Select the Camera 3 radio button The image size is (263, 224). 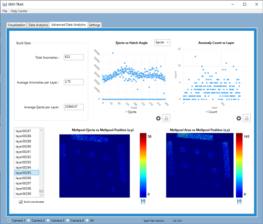coord(48,221)
